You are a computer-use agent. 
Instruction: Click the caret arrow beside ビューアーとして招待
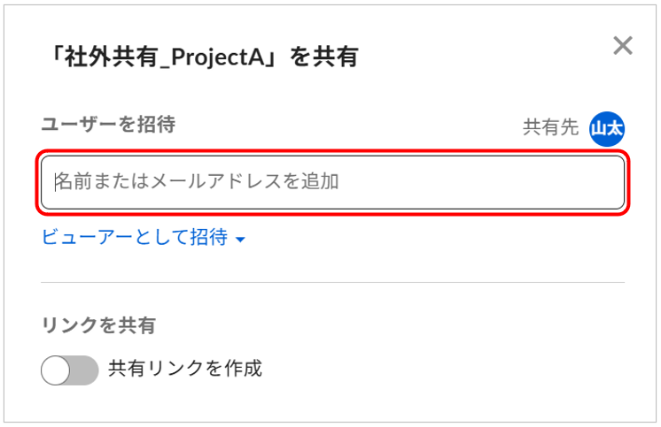(240, 240)
